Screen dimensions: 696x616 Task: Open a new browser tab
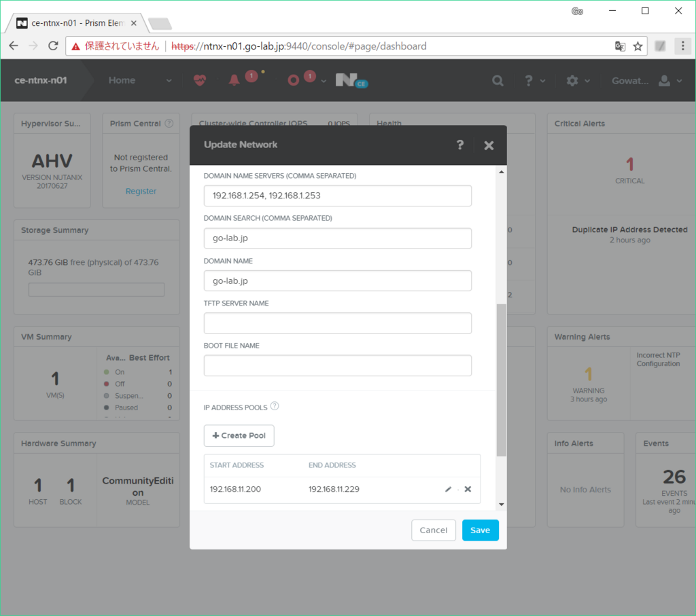coord(160,24)
